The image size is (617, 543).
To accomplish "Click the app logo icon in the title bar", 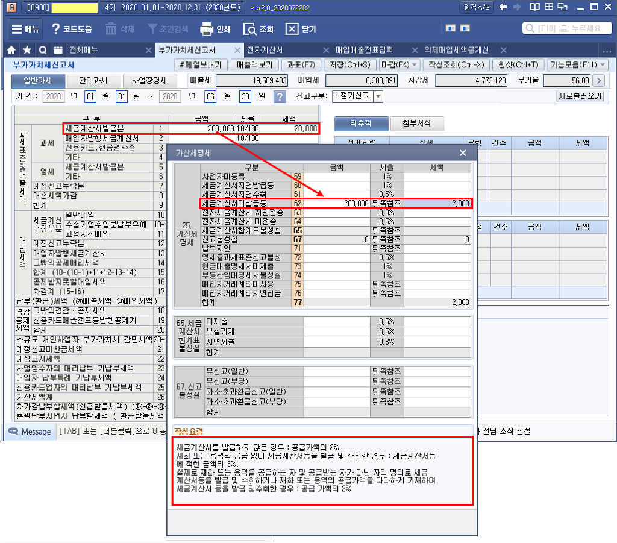I will pos(11,7).
